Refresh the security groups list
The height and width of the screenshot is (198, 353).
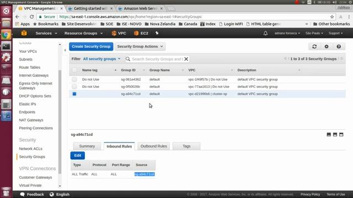[x=314, y=46]
